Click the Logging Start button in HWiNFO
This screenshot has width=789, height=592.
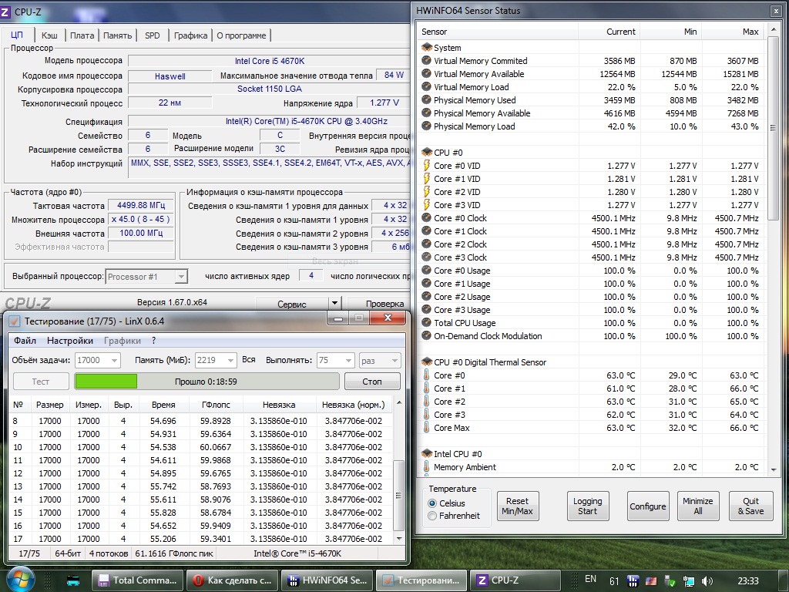click(588, 506)
